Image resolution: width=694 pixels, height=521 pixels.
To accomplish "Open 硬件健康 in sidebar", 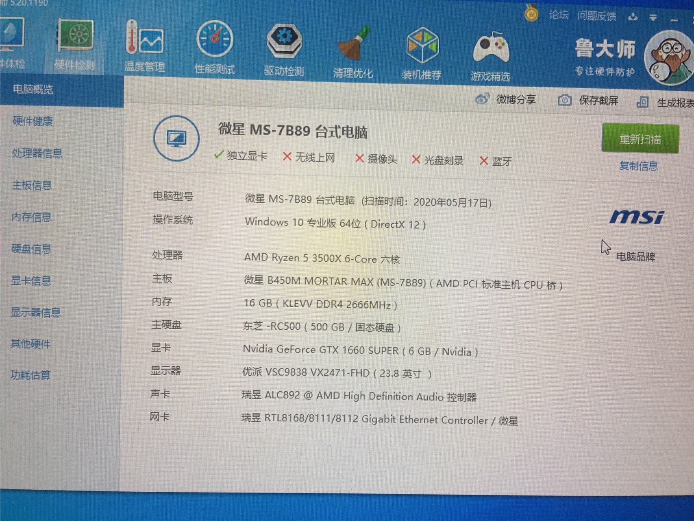I will coord(33,121).
